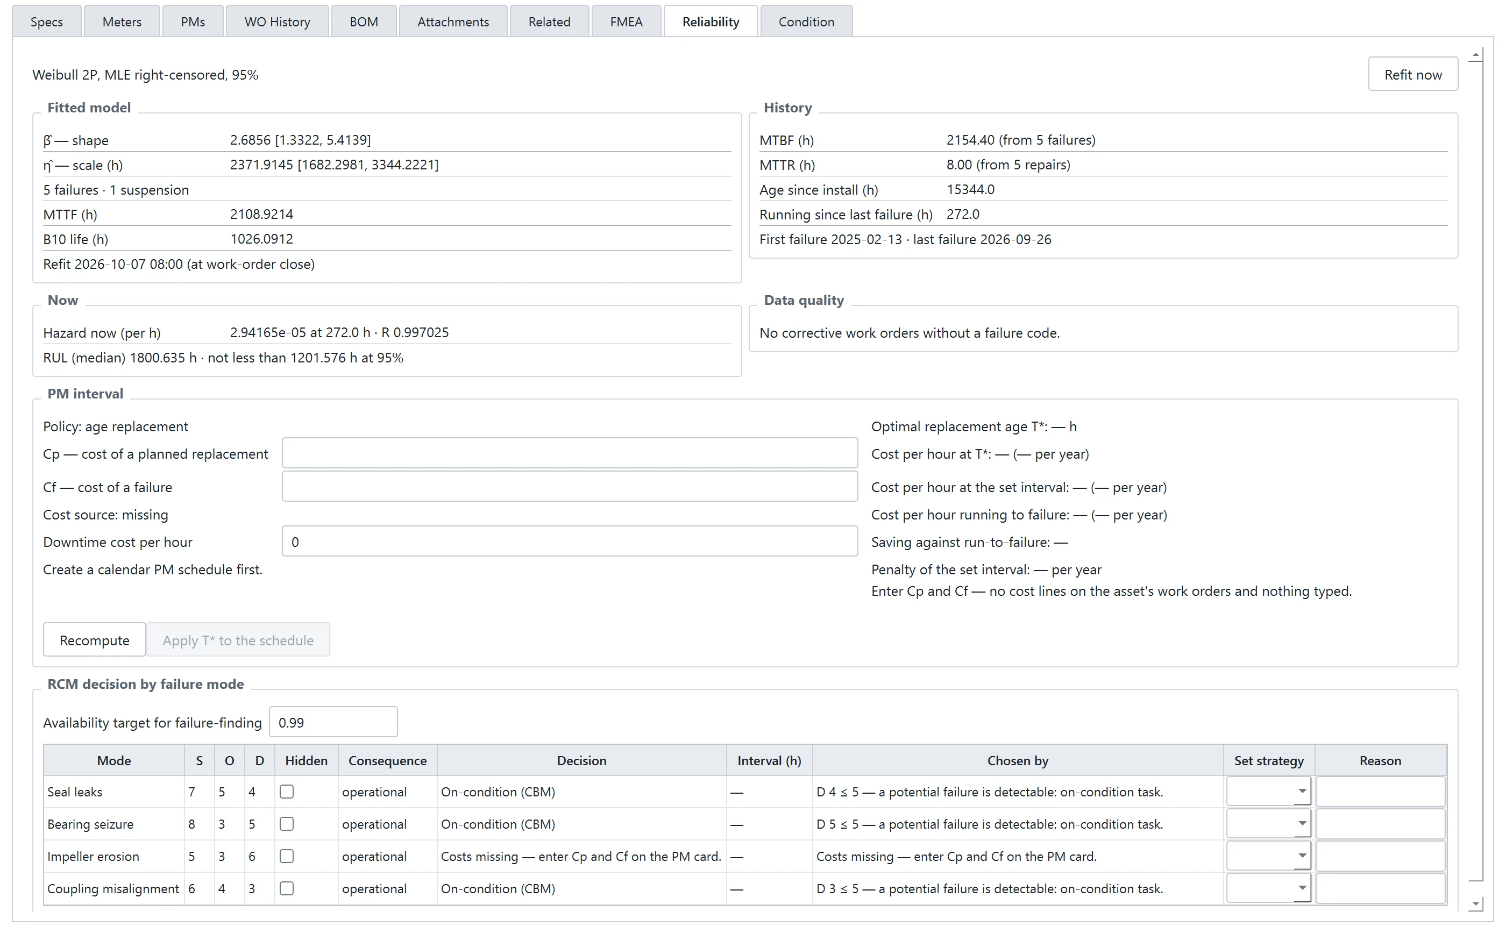Click the Downtime cost per hour field

pos(570,542)
